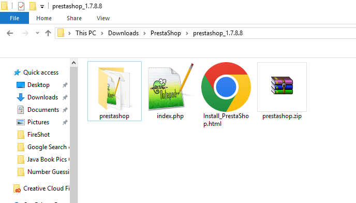
Task: Open the Number Guessing folder in sidebar
Action: click(48, 172)
